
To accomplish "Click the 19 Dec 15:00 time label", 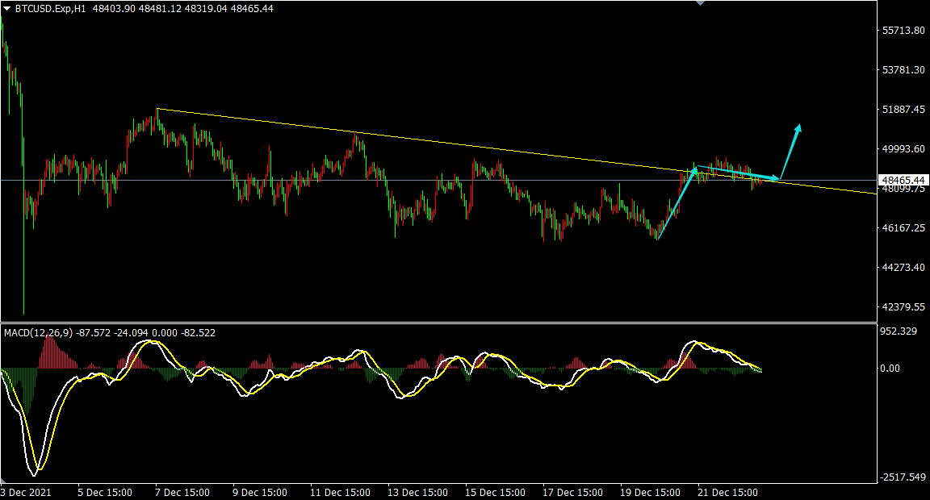I will 651,493.
